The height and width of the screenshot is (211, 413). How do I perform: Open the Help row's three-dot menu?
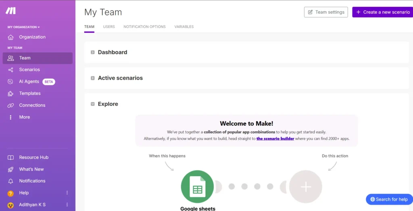coord(67,193)
